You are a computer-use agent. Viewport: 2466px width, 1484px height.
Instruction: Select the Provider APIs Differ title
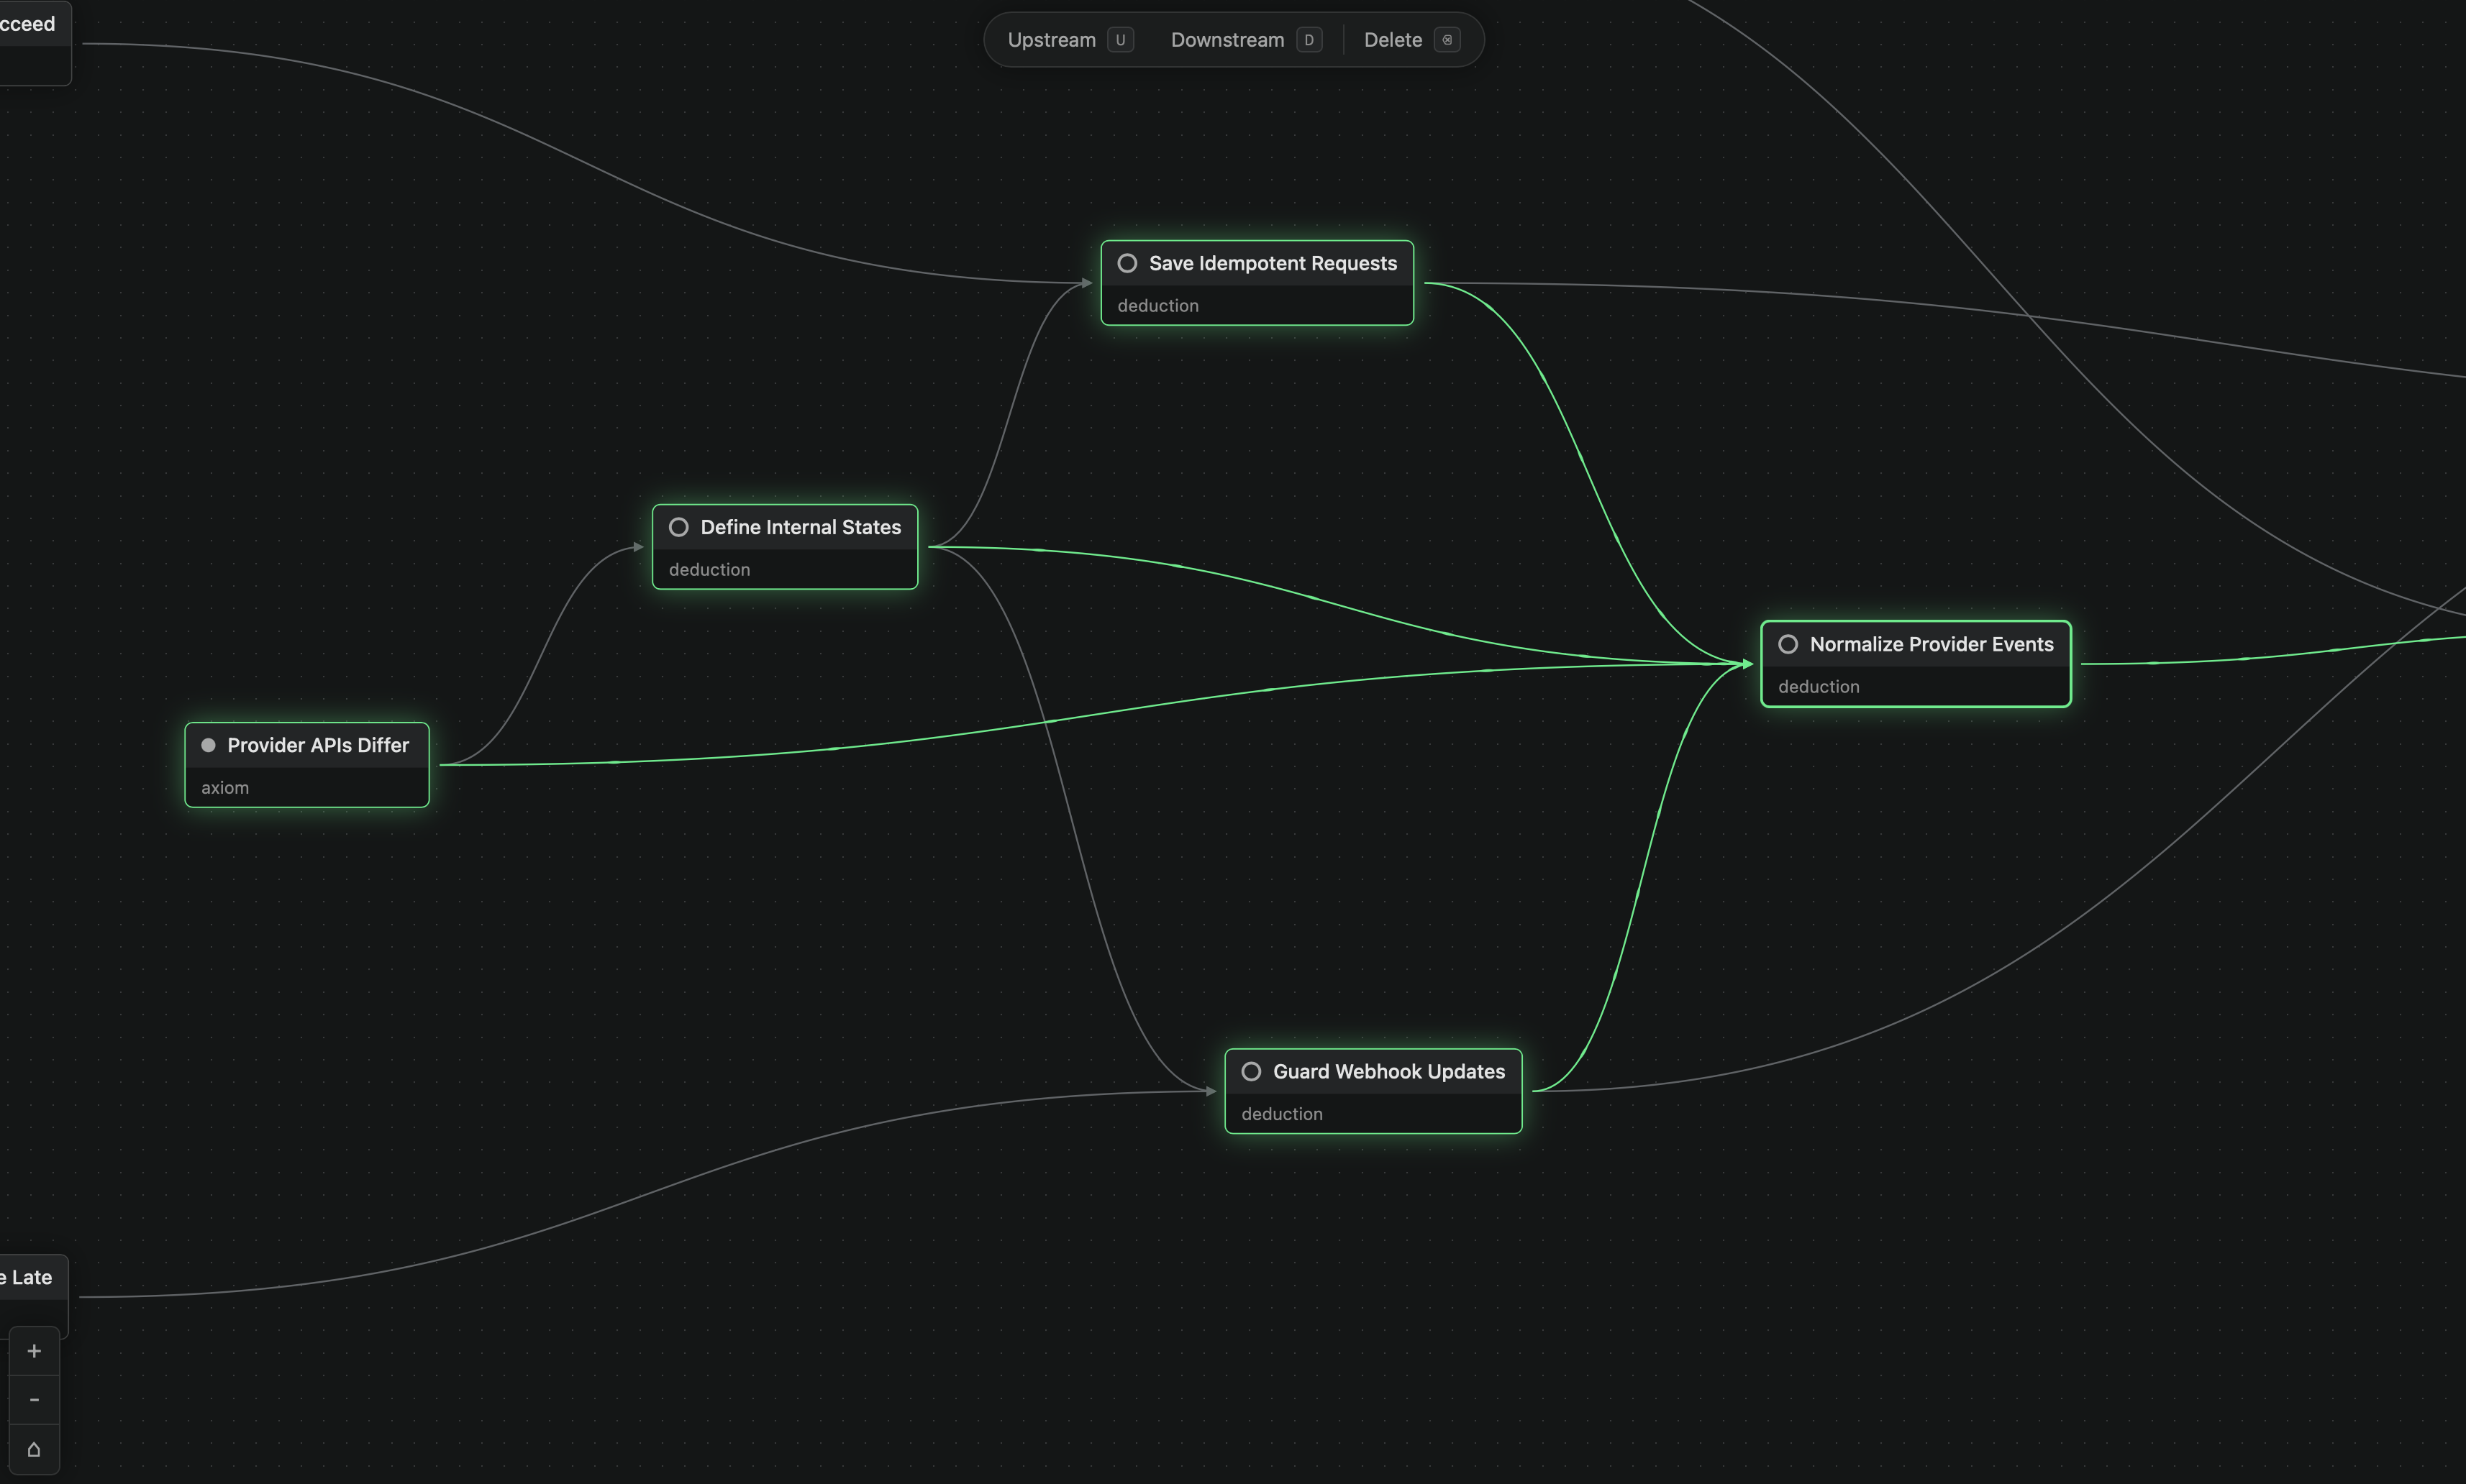[318, 745]
